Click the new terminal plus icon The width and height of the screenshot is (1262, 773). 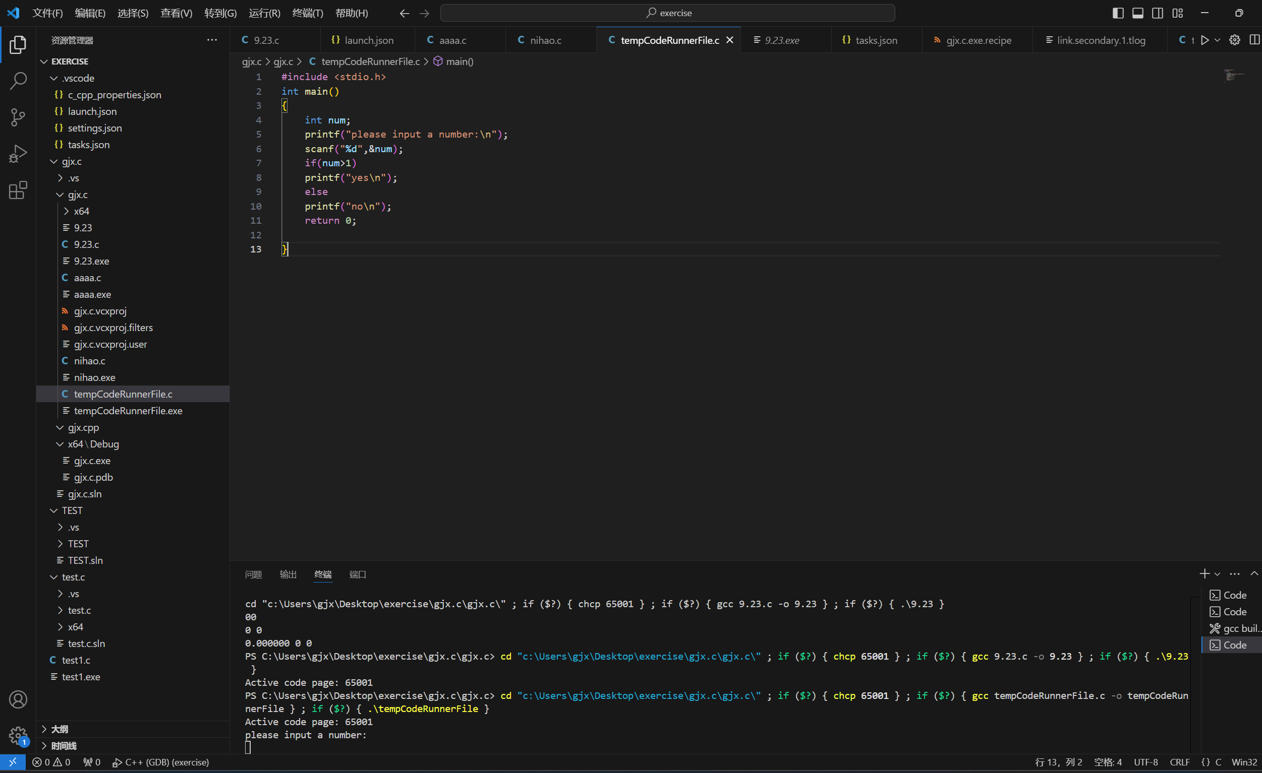coord(1204,574)
